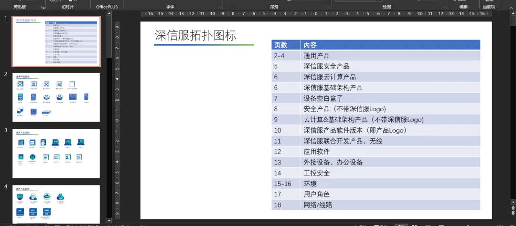
Task: Click thumbnail panel scroll-down arrow
Action: click(x=109, y=220)
